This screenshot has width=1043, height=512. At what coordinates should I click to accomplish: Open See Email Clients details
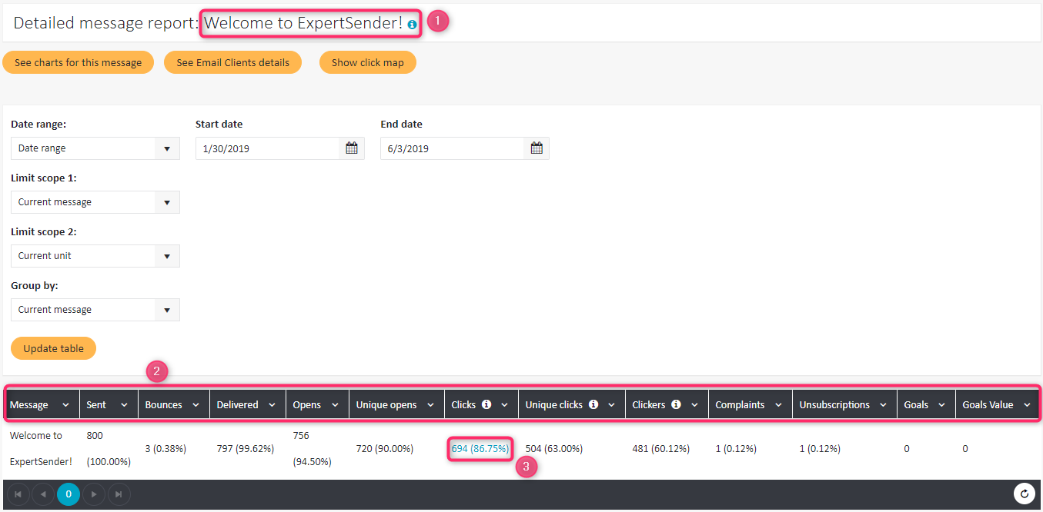coord(232,62)
